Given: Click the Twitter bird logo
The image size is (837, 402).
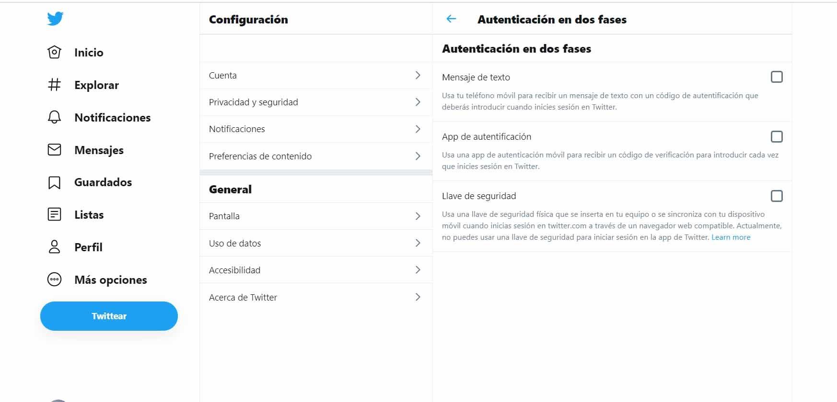Looking at the screenshot, I should pos(55,19).
